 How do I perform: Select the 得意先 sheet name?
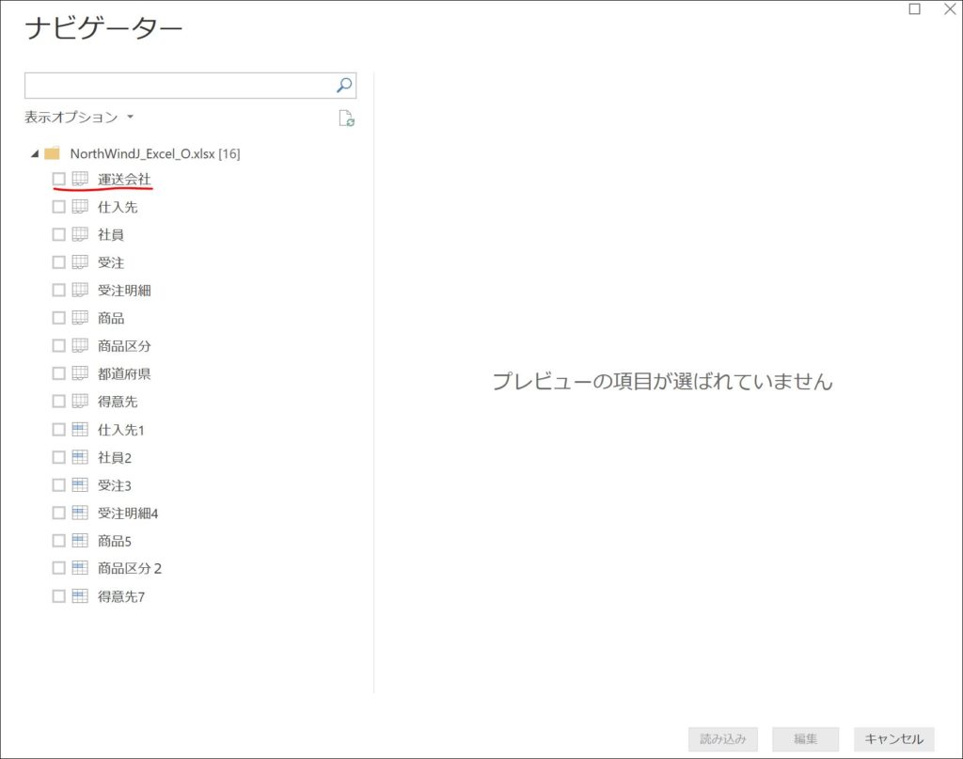118,402
